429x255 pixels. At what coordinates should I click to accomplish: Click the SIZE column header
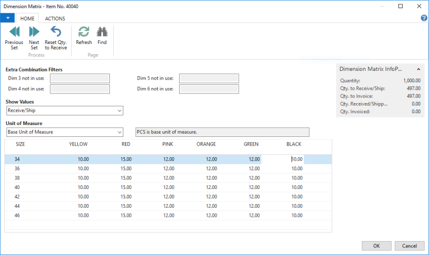pyautogui.click(x=20, y=144)
